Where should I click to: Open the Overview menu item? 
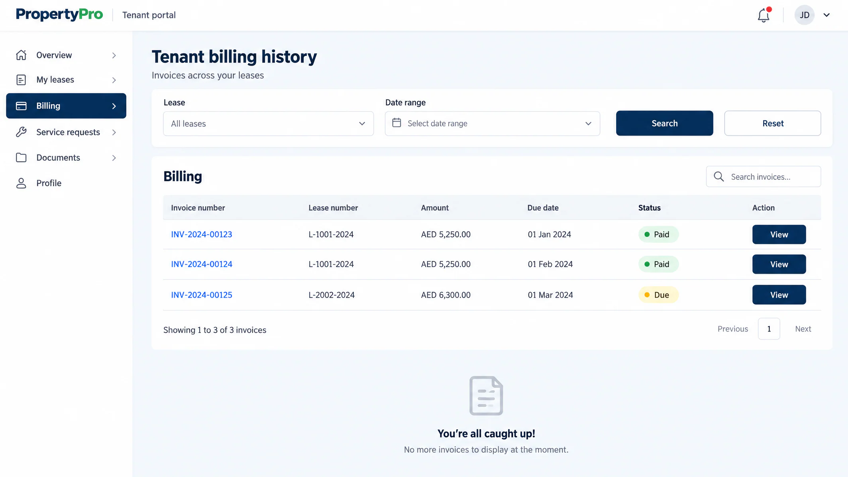66,55
